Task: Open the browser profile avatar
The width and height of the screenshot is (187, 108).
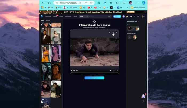Action: point(131,3)
